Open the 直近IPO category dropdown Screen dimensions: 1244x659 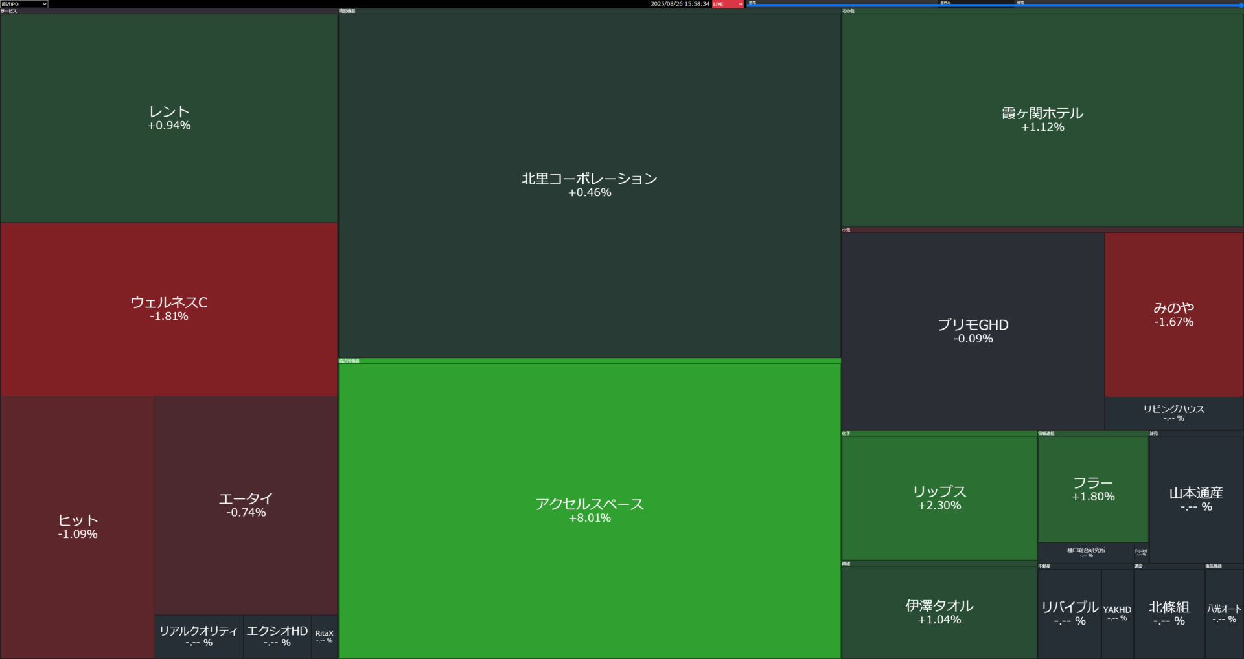(x=24, y=4)
